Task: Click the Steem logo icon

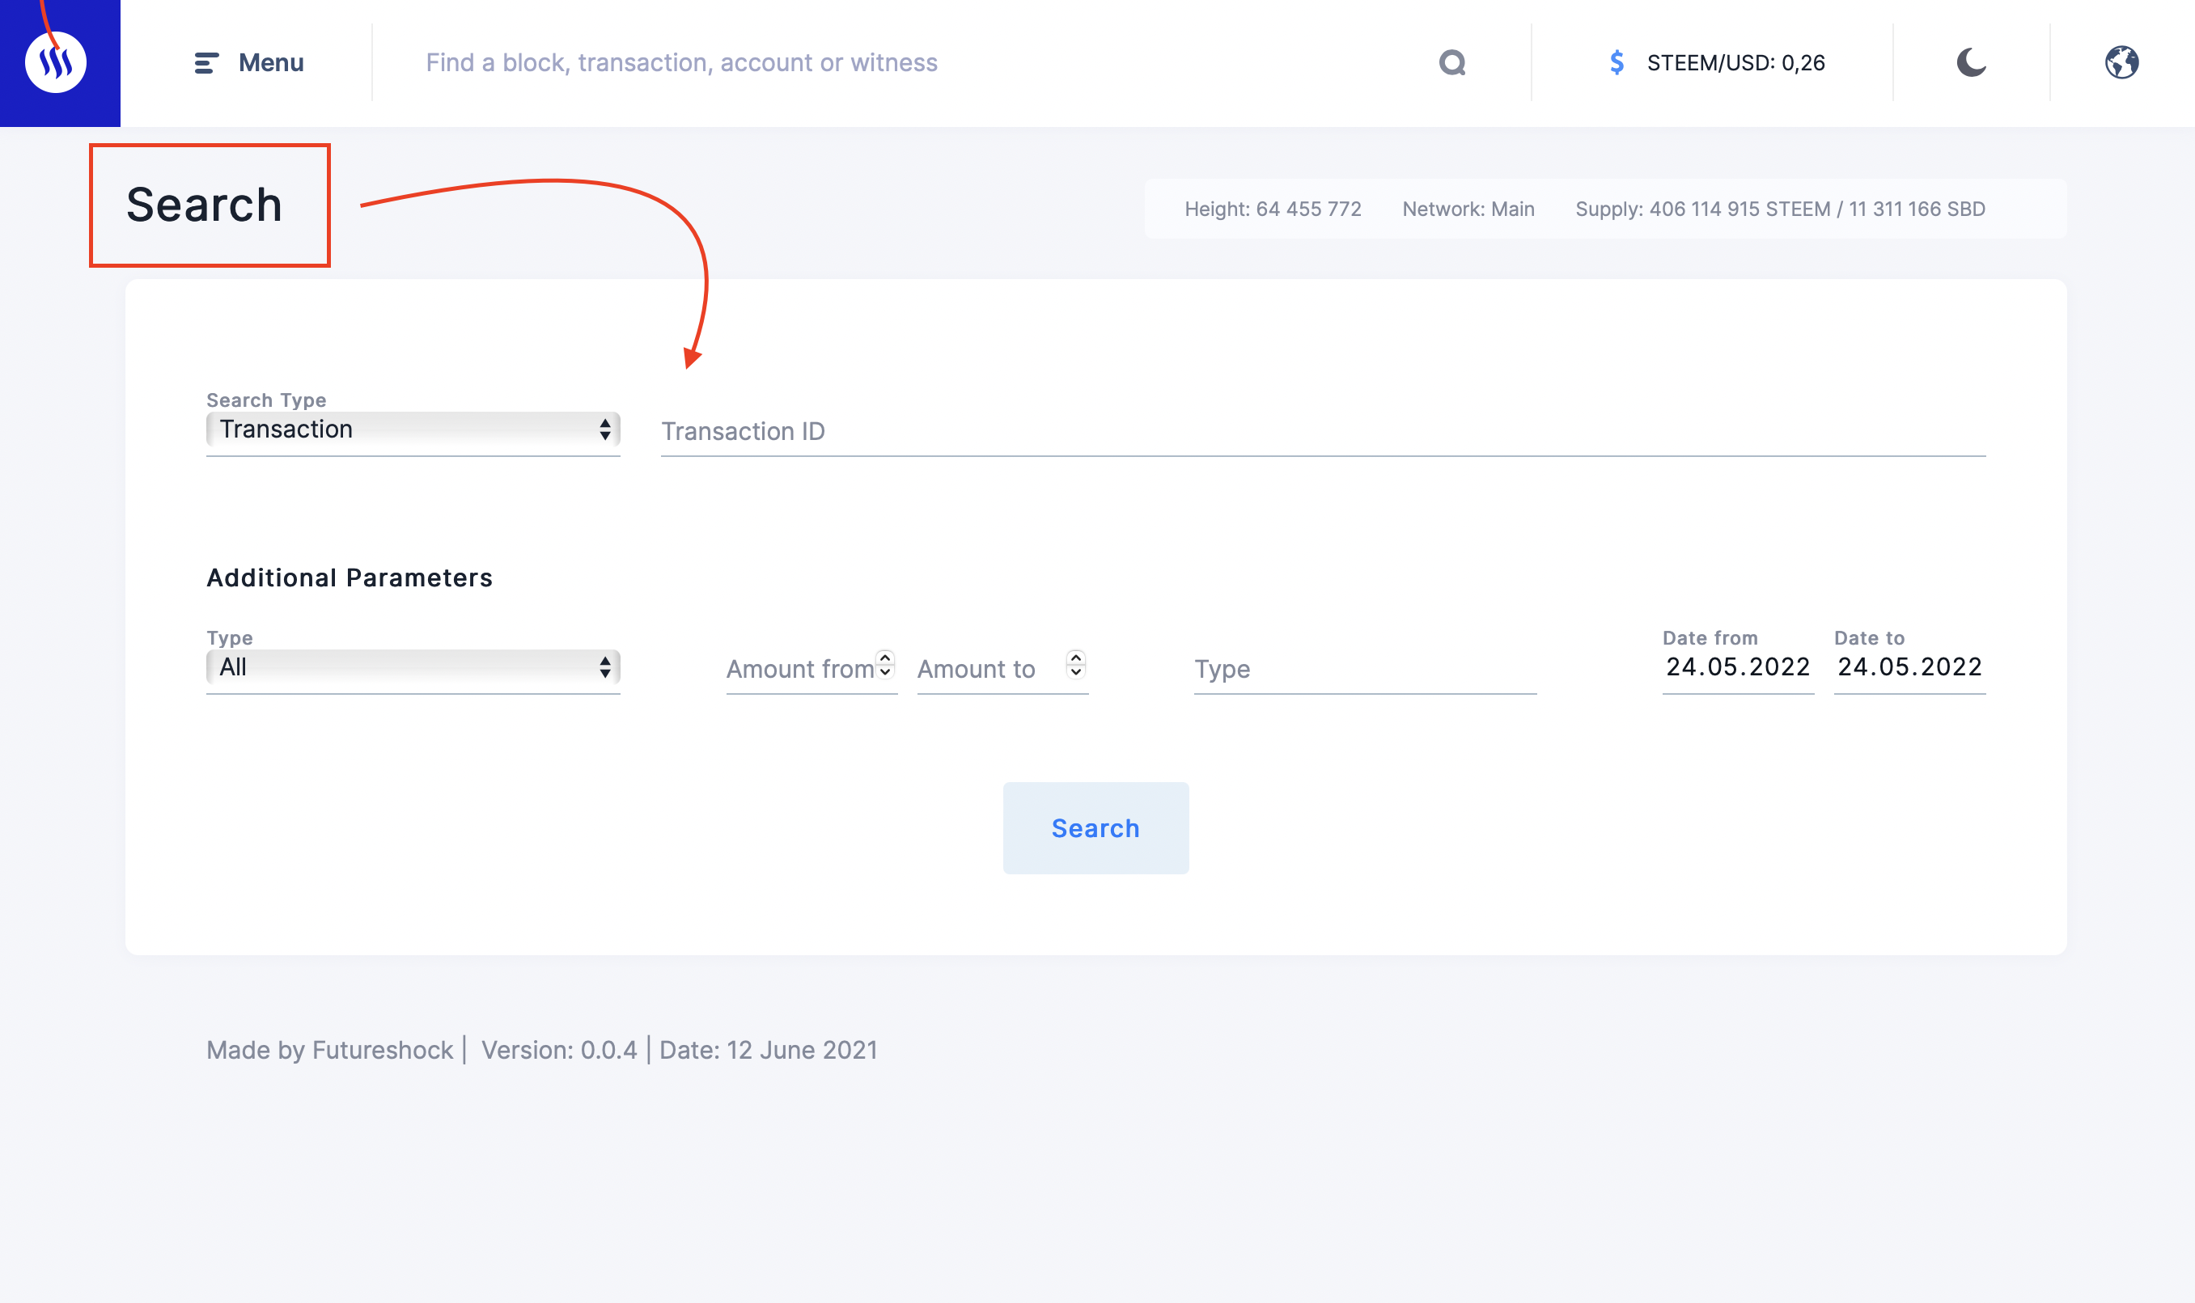Action: point(56,62)
